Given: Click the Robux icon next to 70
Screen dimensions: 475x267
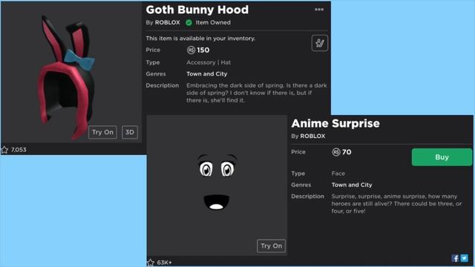Looking at the screenshot, I should click(x=336, y=152).
